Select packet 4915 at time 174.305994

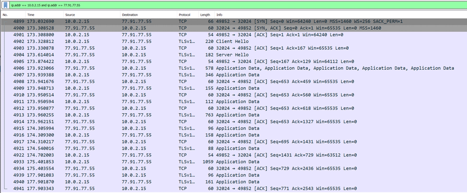pos(233,128)
